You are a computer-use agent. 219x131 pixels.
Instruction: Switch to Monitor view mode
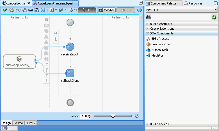point(106,10)
